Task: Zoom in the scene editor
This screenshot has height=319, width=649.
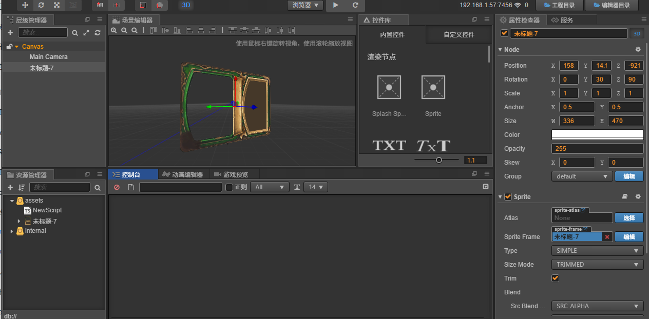Action: point(114,30)
